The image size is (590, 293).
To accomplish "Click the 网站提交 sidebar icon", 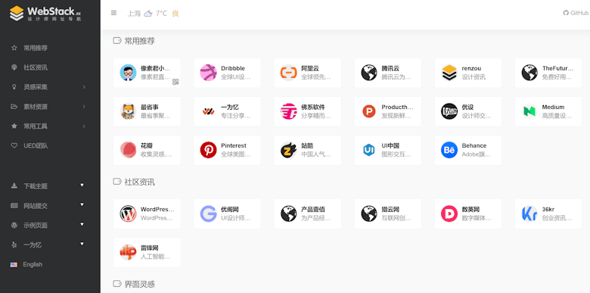I will pos(14,206).
